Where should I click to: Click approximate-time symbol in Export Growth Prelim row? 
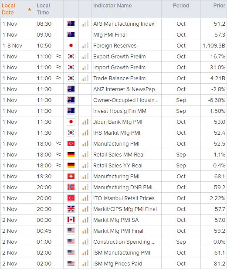coord(59,56)
